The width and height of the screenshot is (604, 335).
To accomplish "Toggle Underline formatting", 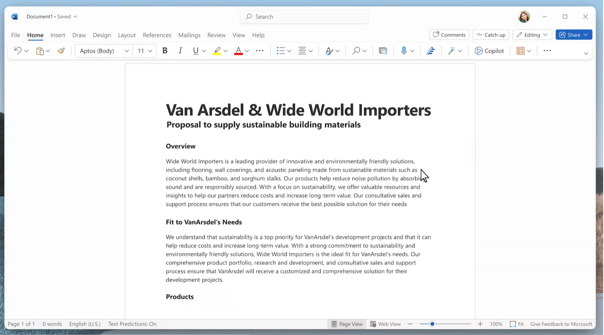I will coord(195,51).
